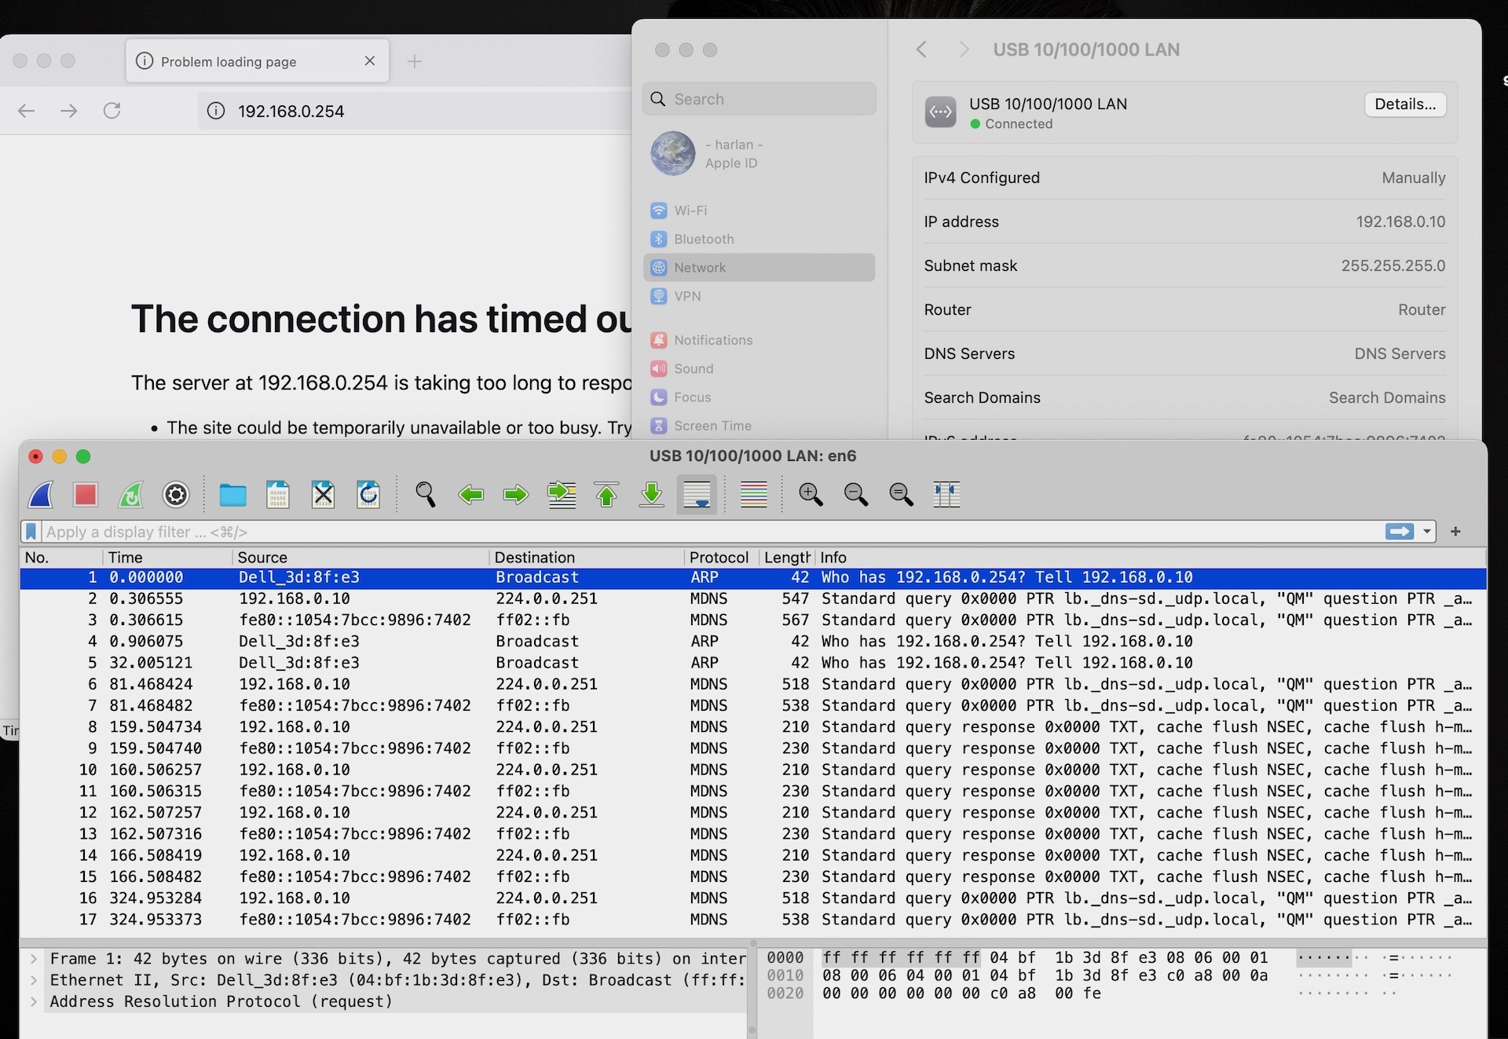
Task: Open Wireshark capture options gear
Action: (x=176, y=495)
